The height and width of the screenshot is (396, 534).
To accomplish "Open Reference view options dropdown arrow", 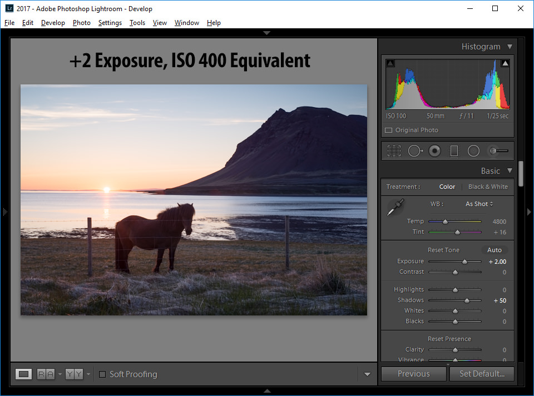I will [60, 374].
